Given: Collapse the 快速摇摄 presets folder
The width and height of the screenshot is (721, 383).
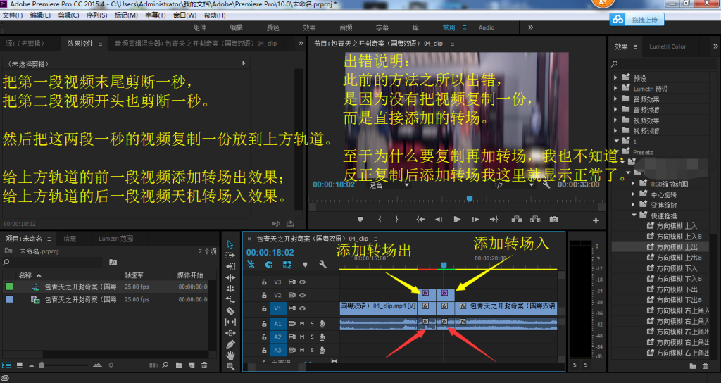Looking at the screenshot, I should (634, 215).
